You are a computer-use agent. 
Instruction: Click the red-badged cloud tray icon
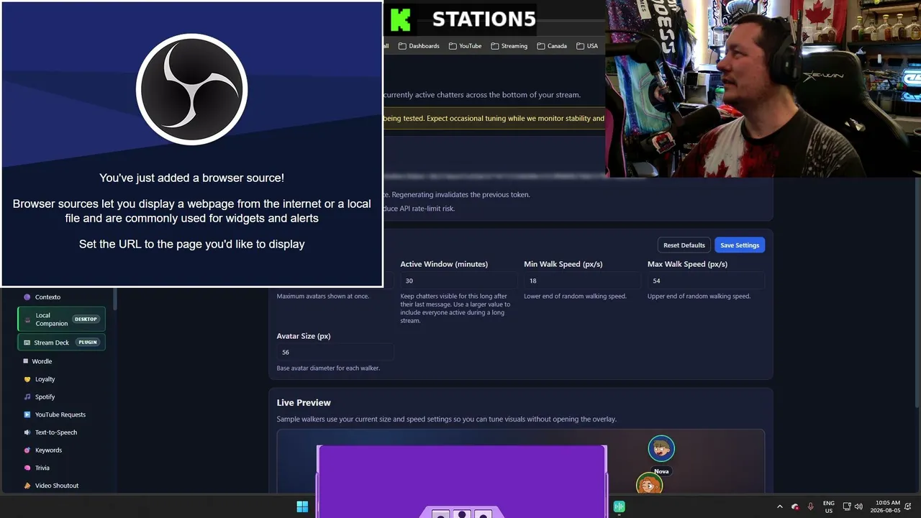[795, 506]
